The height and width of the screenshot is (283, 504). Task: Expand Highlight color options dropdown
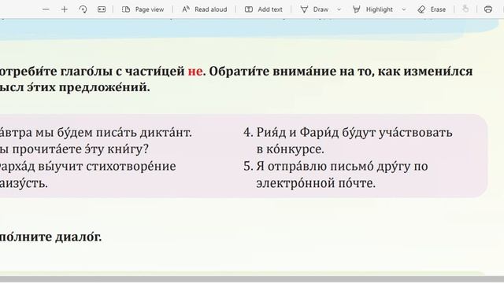(404, 9)
